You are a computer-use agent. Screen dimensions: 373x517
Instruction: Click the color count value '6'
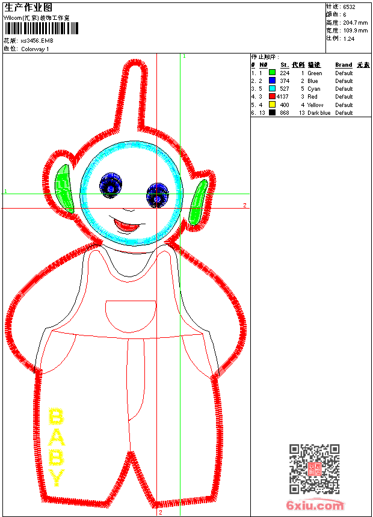point(345,15)
